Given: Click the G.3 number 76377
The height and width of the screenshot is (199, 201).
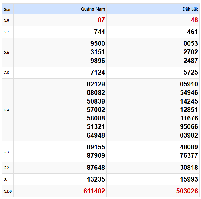Looking at the screenshot, I should [x=189, y=155].
